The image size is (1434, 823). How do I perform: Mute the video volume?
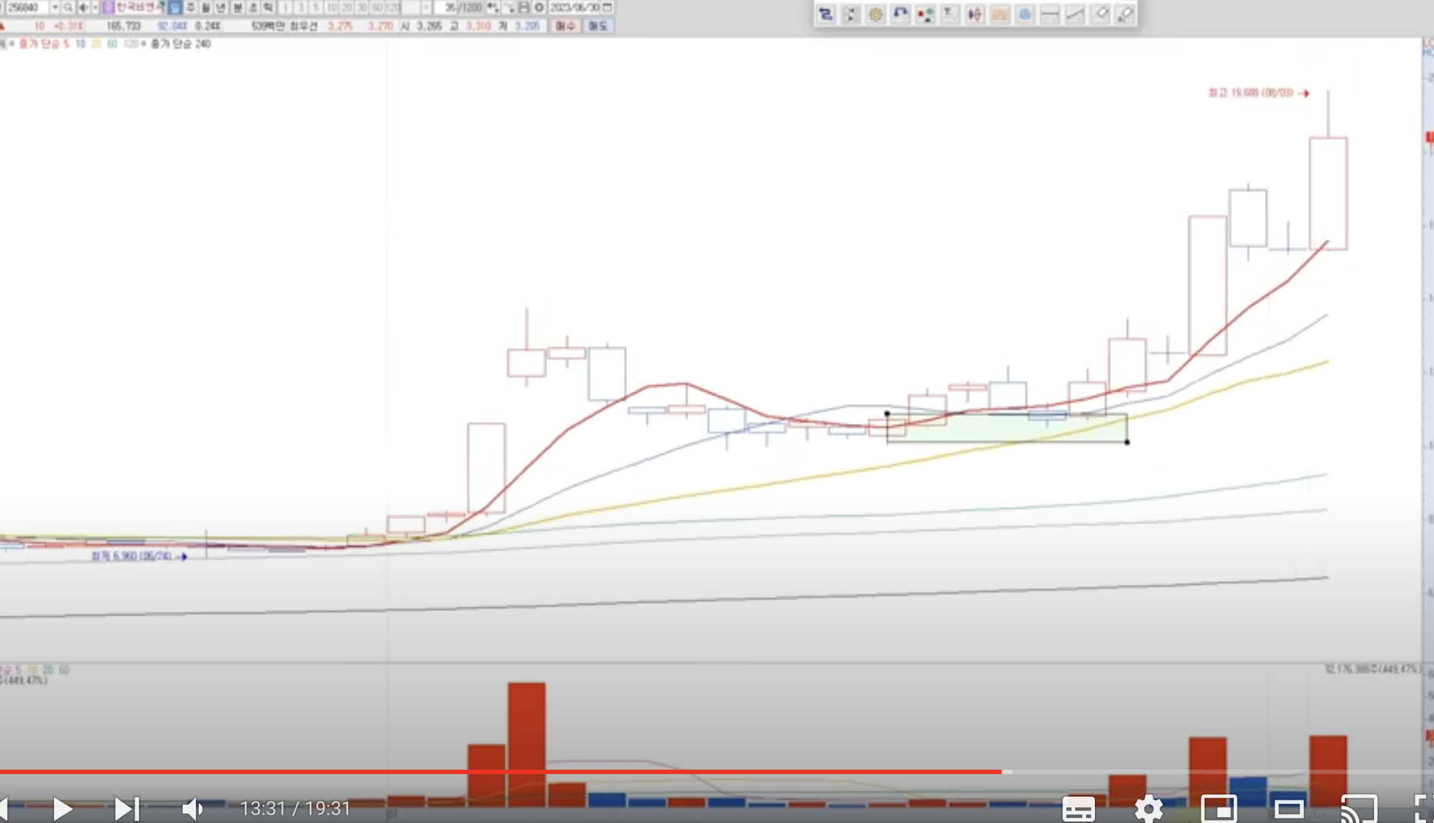192,808
